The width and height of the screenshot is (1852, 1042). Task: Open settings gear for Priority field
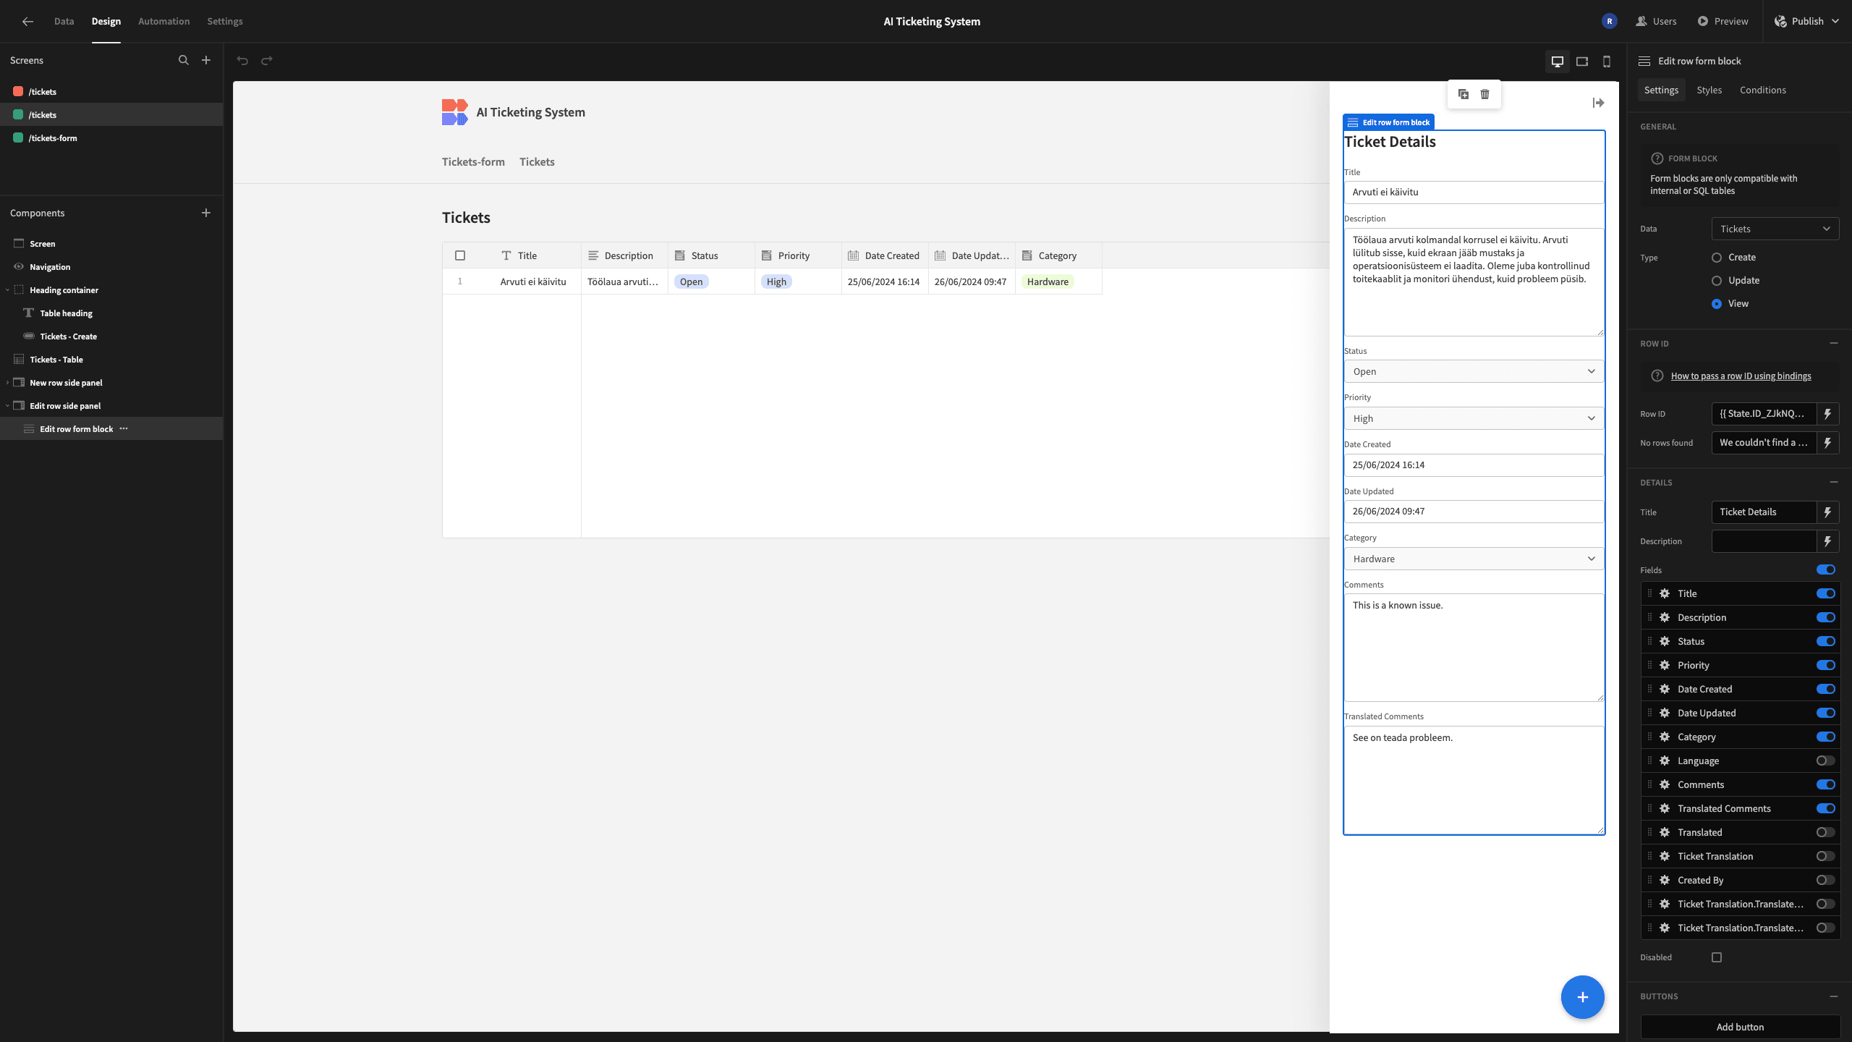[x=1665, y=665]
